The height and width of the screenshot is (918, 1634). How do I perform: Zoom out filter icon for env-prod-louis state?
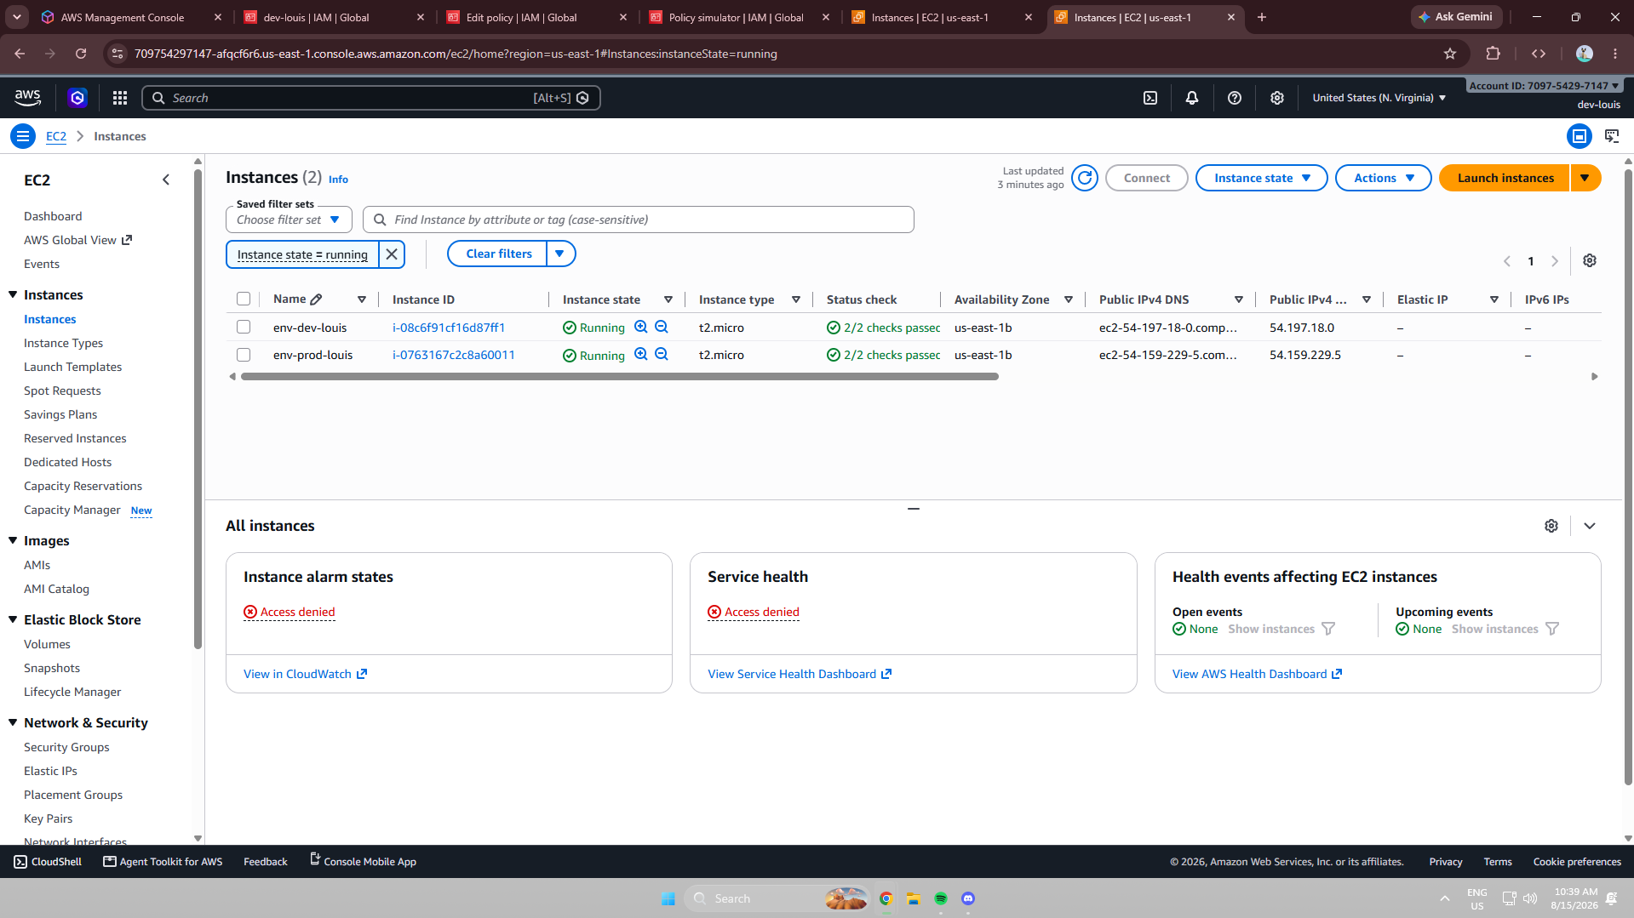click(x=662, y=354)
